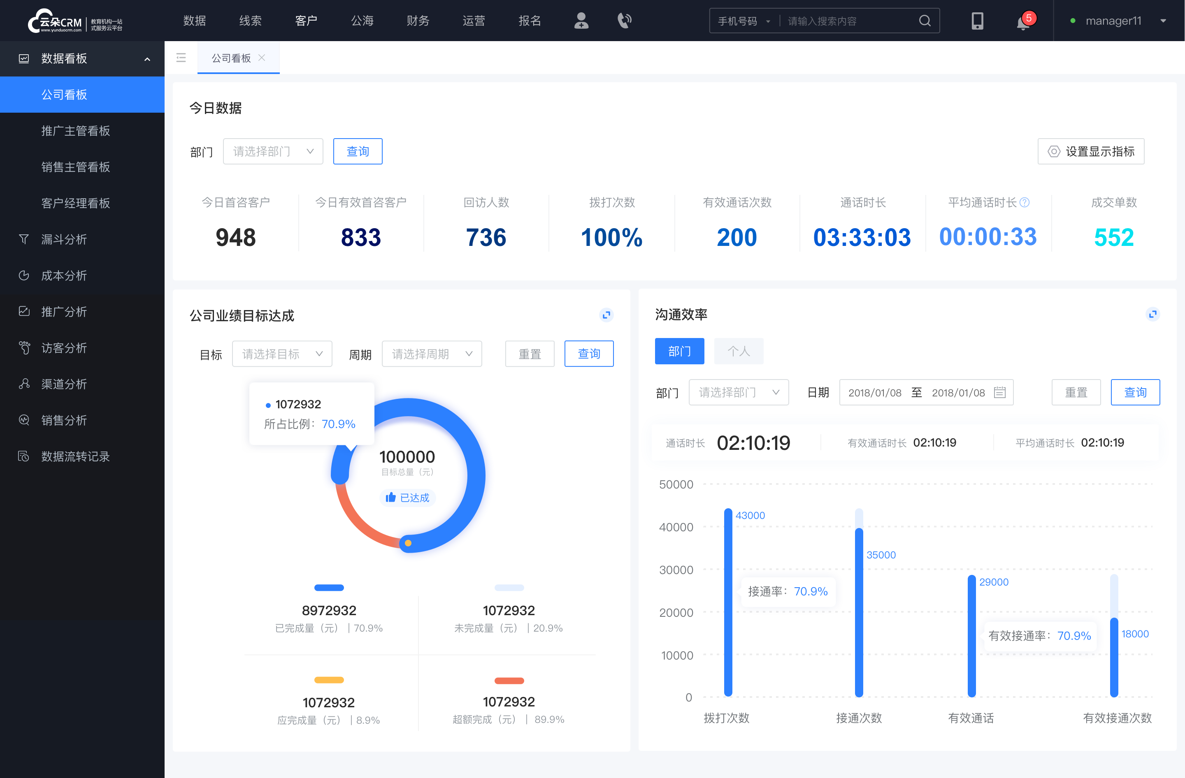Click the 漏斗分析 funnel analysis icon
Image resolution: width=1185 pixels, height=778 pixels.
23,238
